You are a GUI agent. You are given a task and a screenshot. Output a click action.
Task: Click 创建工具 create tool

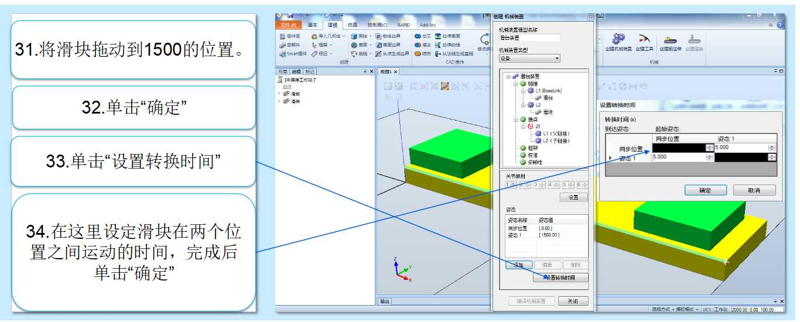[x=644, y=42]
